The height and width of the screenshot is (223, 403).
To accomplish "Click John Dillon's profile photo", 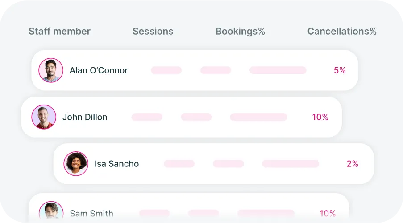I will (44, 117).
